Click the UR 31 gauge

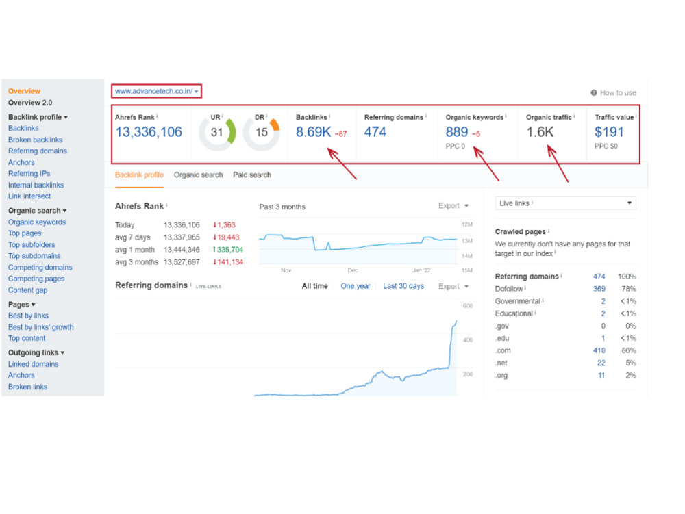click(217, 132)
